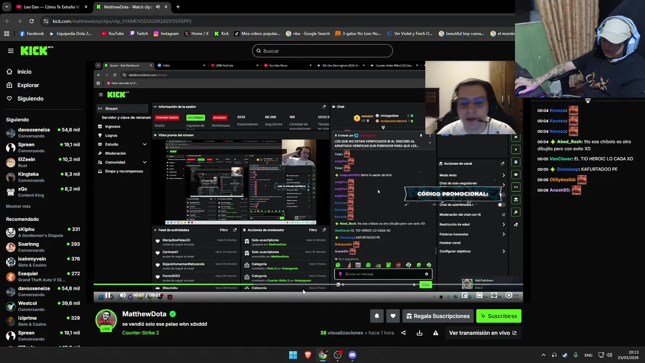This screenshot has width=645, height=363.
Task: Go back in browser history
Action: tap(7, 21)
